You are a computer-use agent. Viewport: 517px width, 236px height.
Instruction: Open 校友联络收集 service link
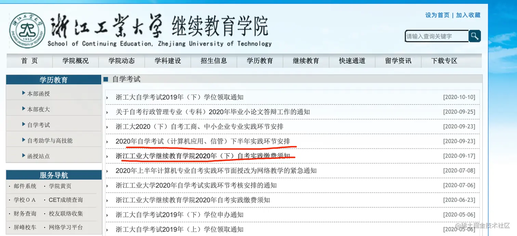66,213
